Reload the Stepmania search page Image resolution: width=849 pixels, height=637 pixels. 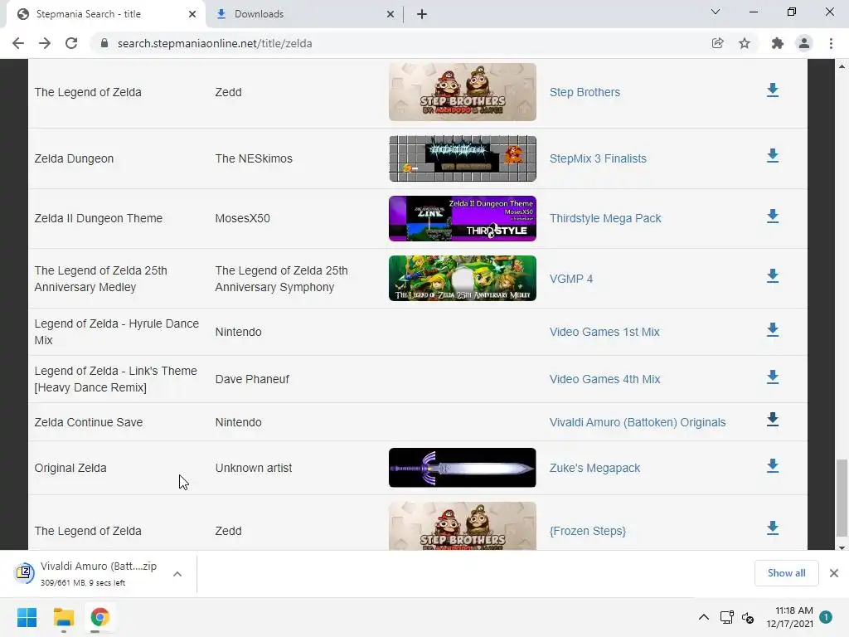(x=71, y=43)
